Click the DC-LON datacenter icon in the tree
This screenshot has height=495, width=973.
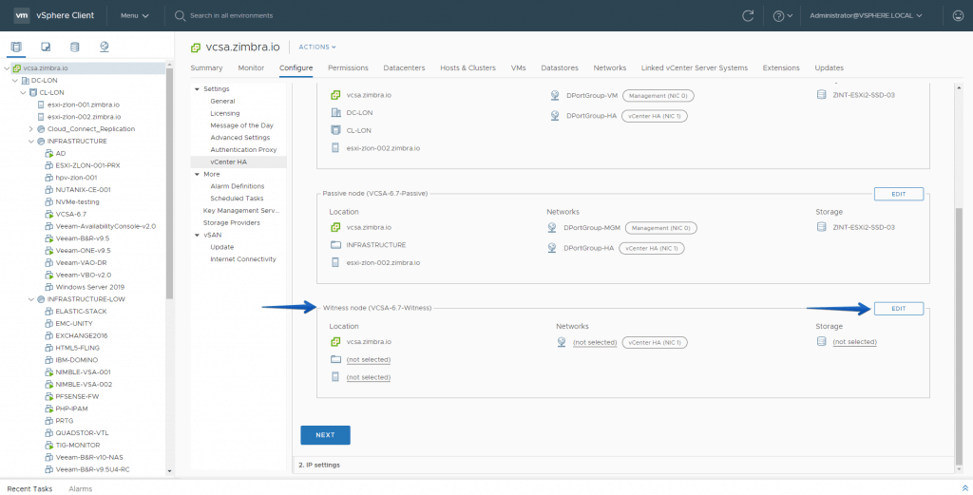click(26, 81)
